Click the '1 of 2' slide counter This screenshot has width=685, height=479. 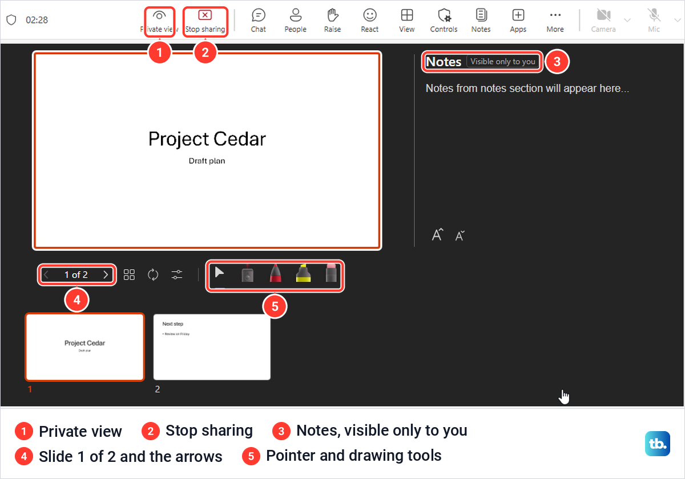[x=76, y=275]
